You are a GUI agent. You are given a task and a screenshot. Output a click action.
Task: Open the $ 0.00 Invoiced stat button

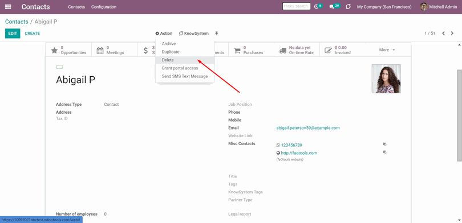343,50
